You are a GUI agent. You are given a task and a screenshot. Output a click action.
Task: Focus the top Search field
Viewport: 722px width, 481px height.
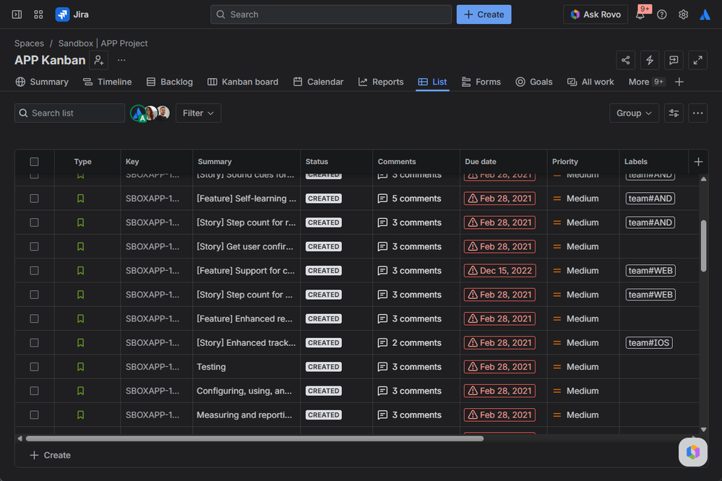(331, 14)
